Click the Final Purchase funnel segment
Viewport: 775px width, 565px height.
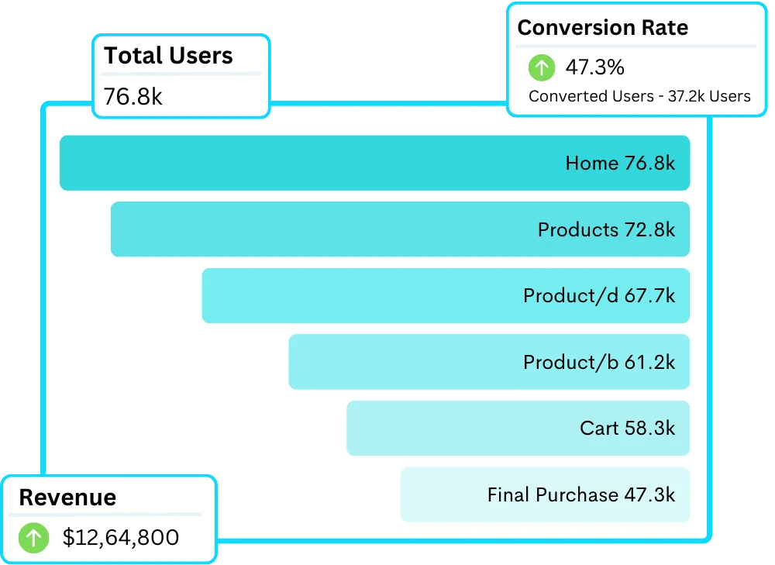pyautogui.click(x=543, y=494)
